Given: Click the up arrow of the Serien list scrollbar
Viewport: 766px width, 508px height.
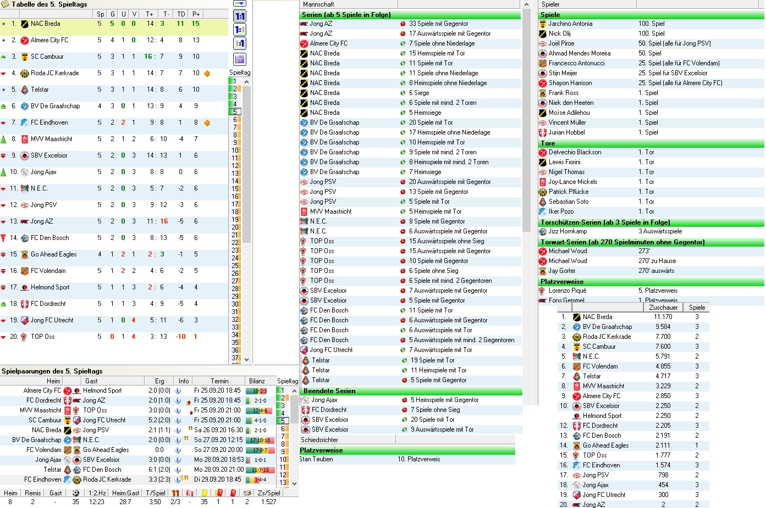Looking at the screenshot, I should pyautogui.click(x=526, y=4).
